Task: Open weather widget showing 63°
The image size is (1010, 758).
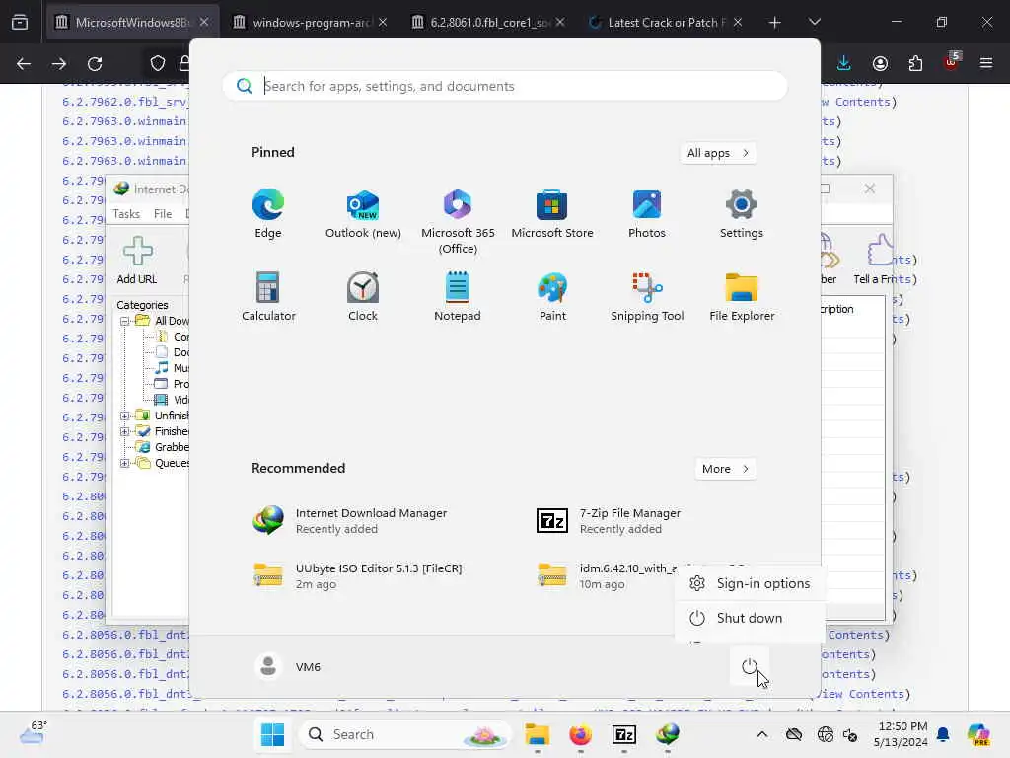Action: pyautogui.click(x=34, y=733)
